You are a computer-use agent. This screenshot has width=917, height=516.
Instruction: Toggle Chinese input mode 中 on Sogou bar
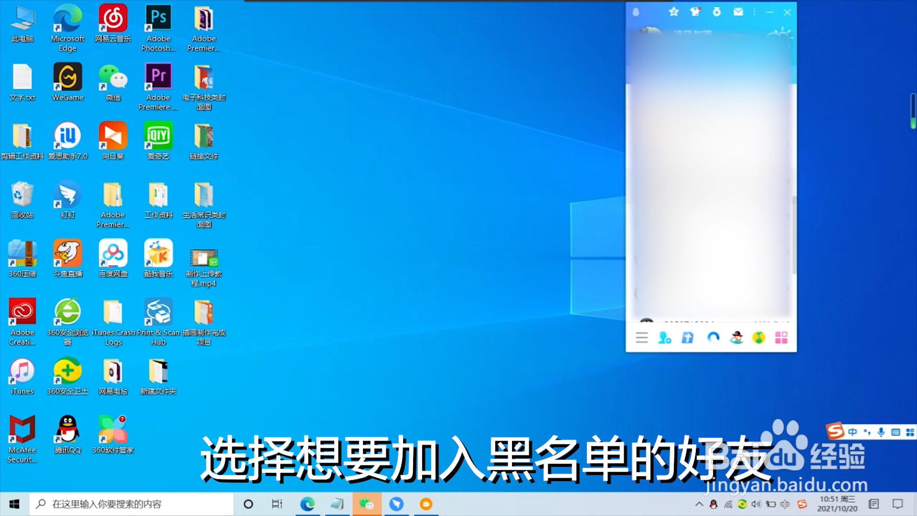852,432
